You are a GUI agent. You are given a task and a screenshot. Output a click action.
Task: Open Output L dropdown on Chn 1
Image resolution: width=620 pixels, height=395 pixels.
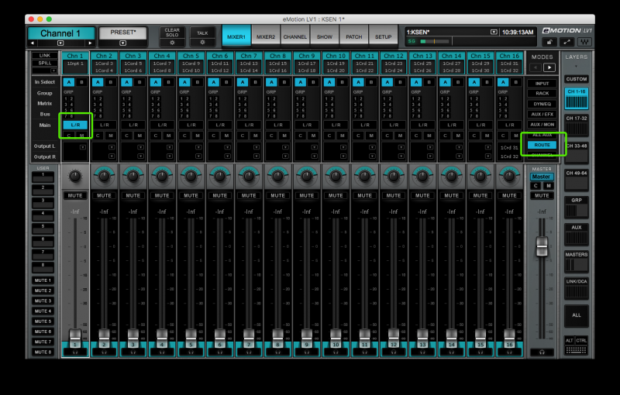pyautogui.click(x=83, y=147)
